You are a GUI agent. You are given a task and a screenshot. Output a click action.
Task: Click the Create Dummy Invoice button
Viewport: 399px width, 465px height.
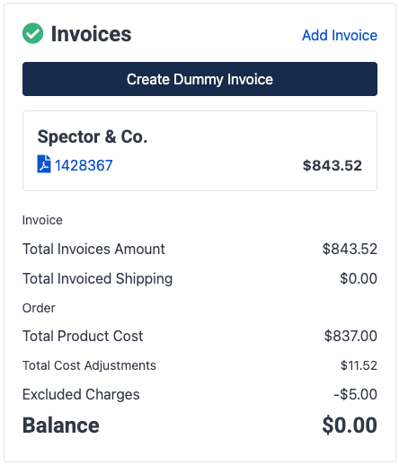pos(199,79)
